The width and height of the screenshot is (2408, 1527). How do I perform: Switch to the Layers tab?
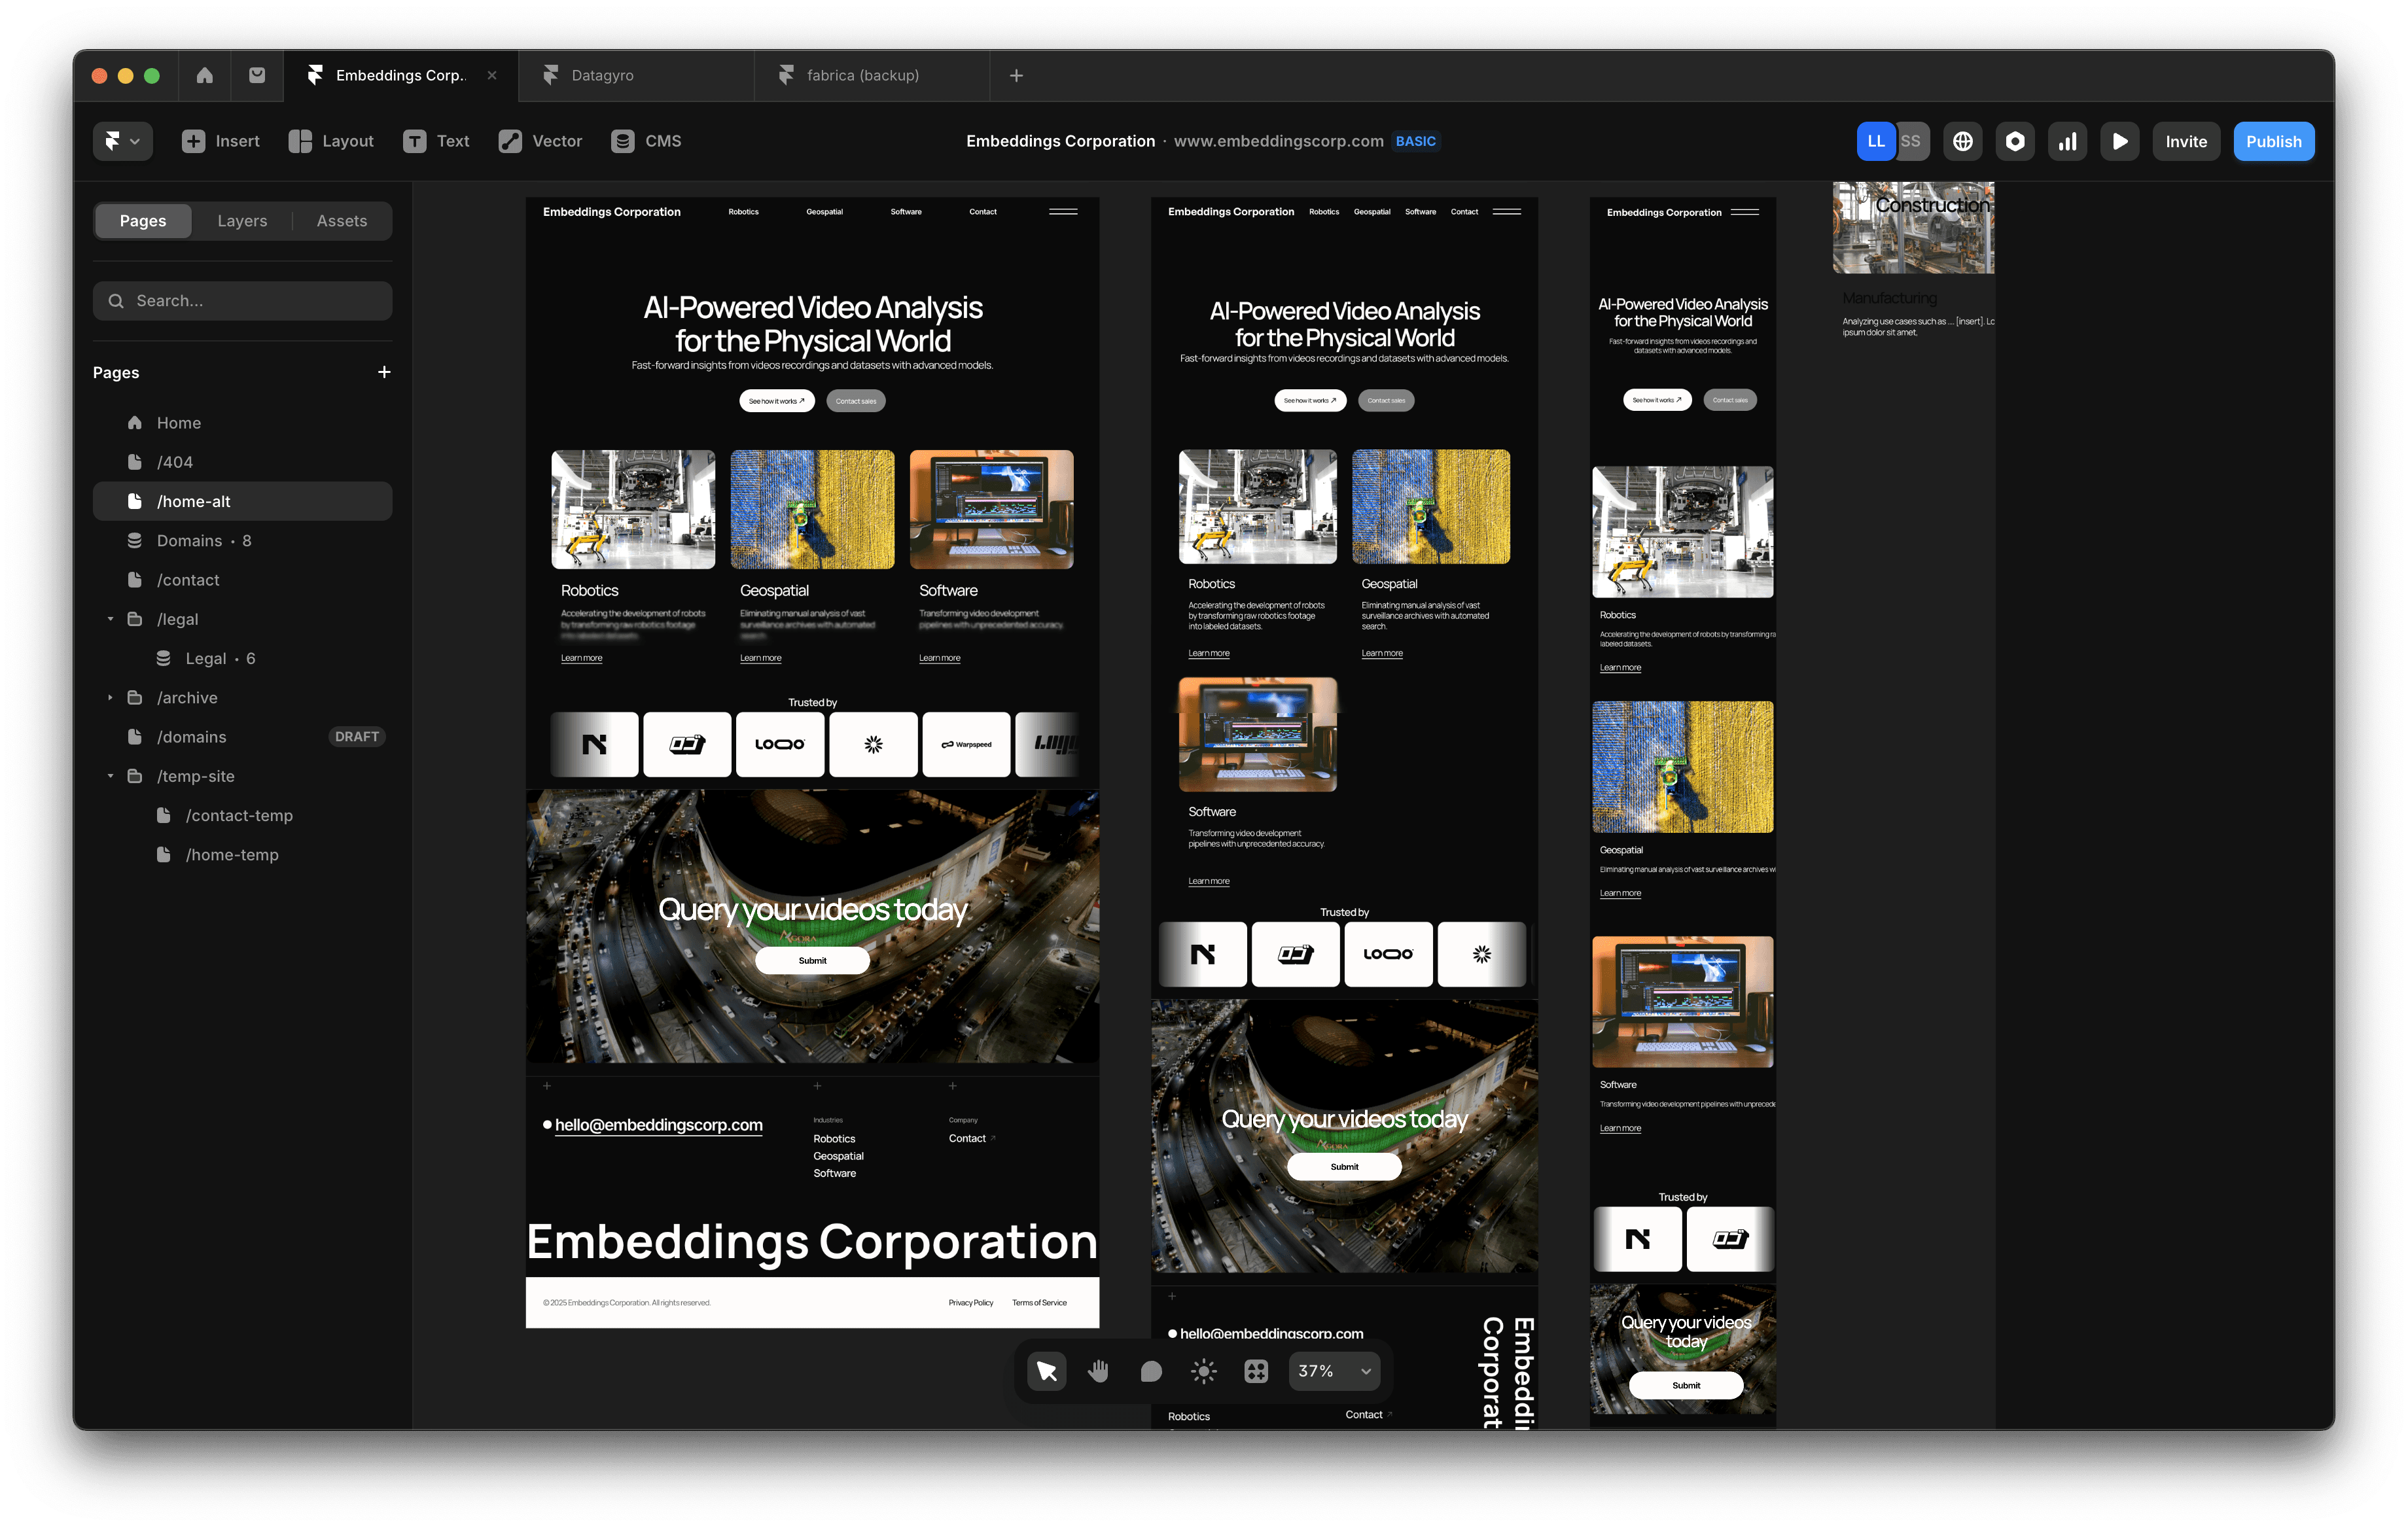click(x=242, y=221)
